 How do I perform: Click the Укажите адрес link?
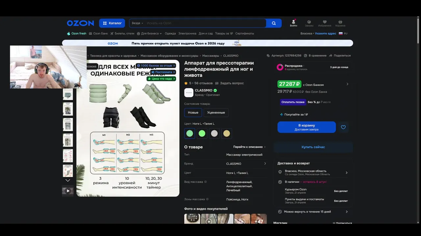click(326, 33)
